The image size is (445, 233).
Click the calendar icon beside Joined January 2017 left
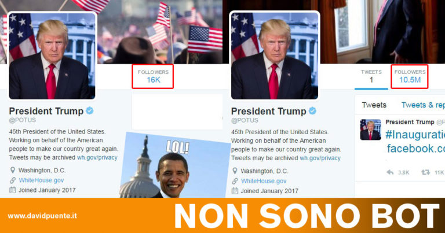pos(13,190)
